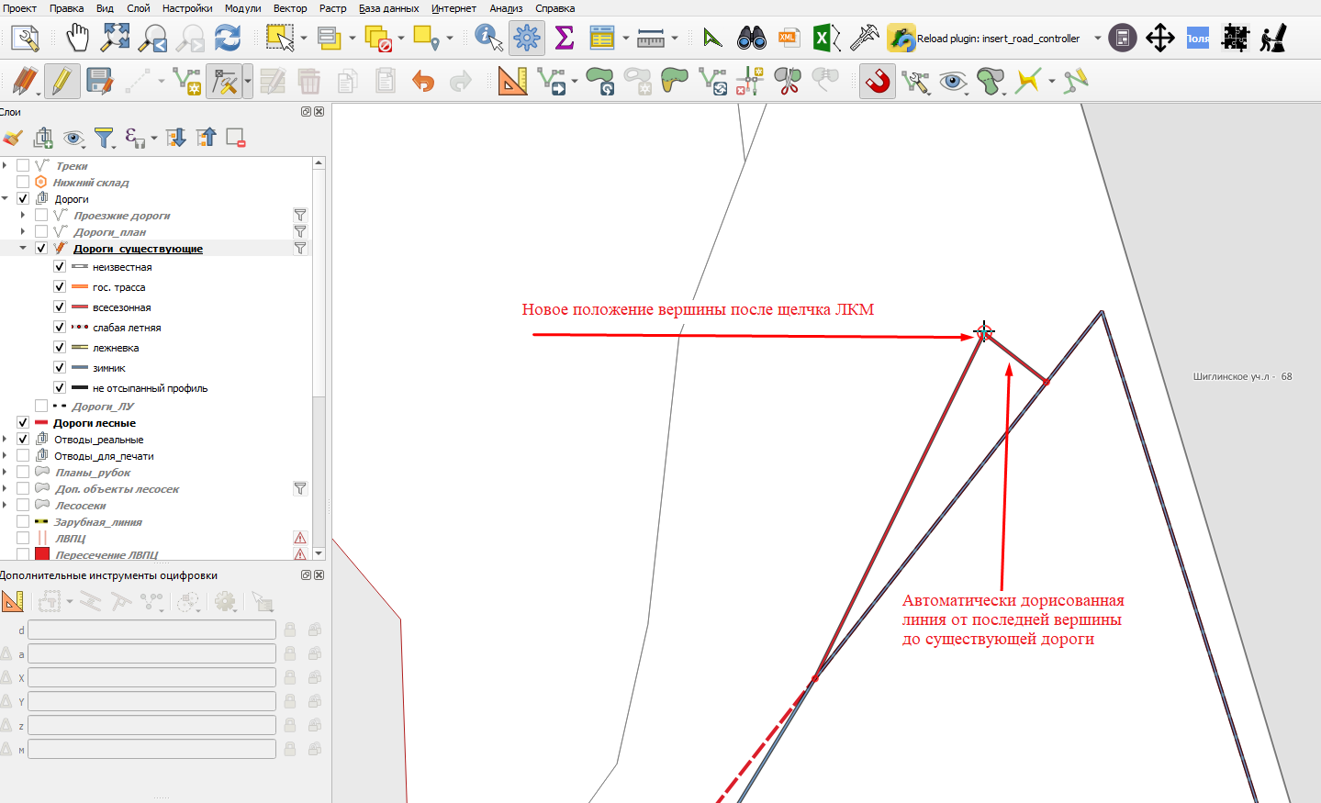Open the База данных menu
Screen dimensions: 1321x803
click(388, 8)
